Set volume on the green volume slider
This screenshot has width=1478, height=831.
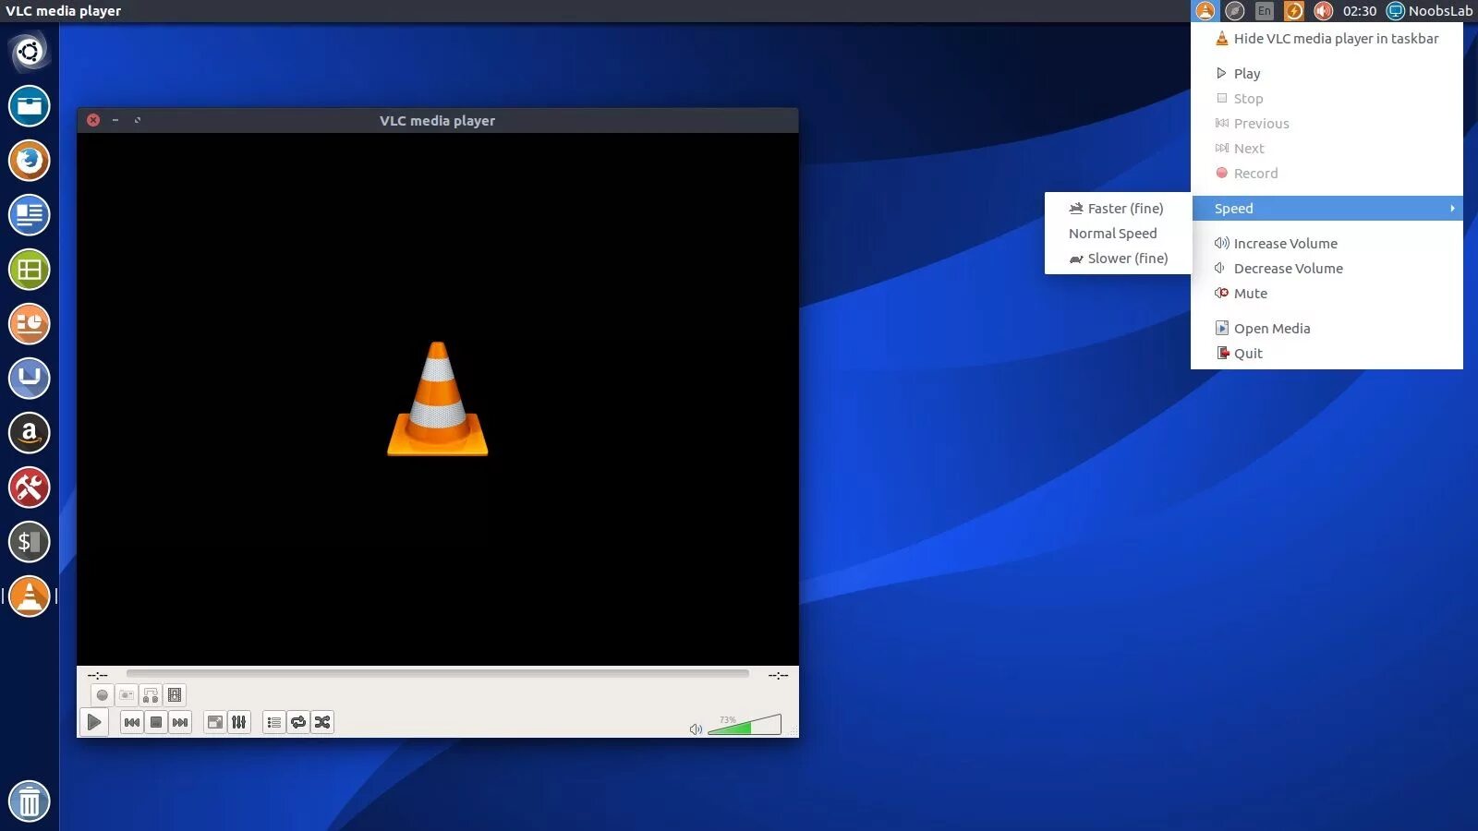tap(745, 725)
